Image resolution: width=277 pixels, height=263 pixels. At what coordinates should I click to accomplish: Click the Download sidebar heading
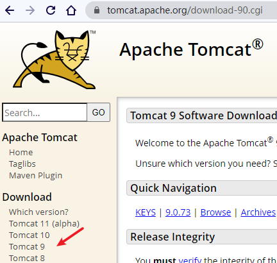(27, 197)
